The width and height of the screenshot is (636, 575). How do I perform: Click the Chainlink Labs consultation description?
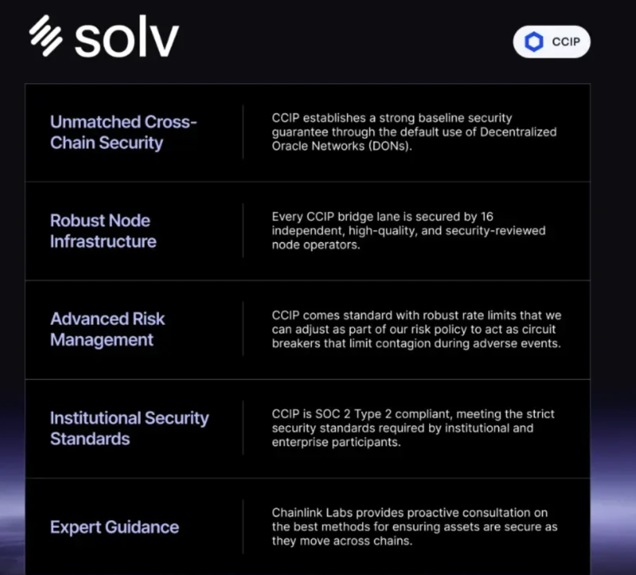pyautogui.click(x=414, y=527)
